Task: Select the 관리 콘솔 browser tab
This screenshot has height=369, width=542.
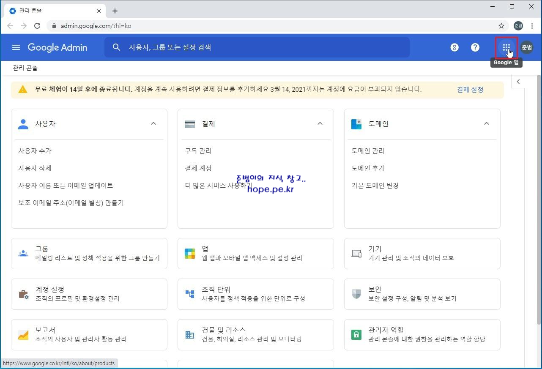Action: coord(55,11)
